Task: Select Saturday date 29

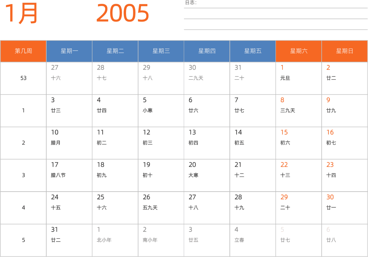Action: [x=299, y=208]
